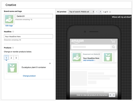Open the Top of search: Mobile ad dropdown

[x=81, y=12]
